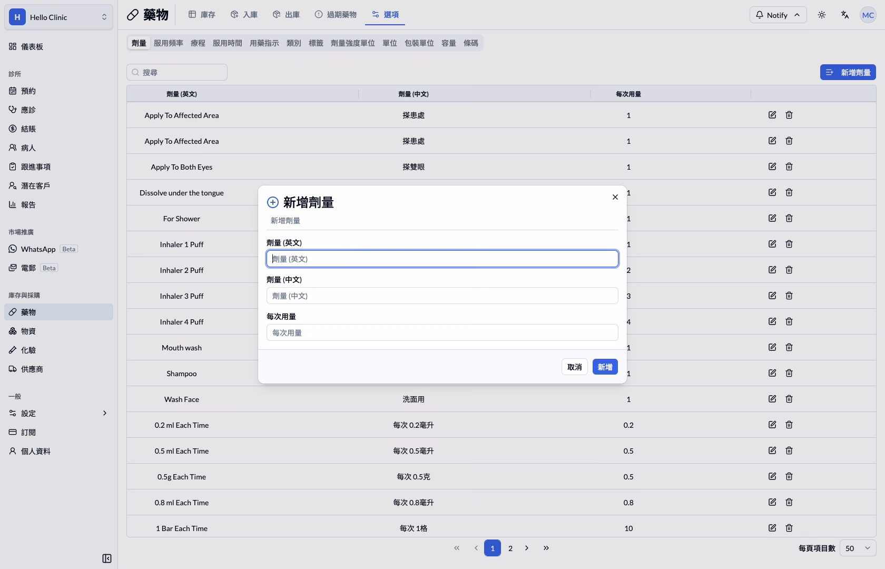Select the 服用頻率 sub-tab
This screenshot has width=885, height=569.
[x=169, y=43]
